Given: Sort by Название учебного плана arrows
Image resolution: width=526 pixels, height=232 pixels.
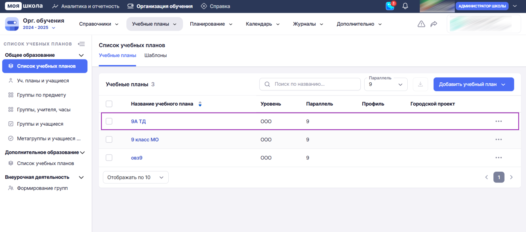Looking at the screenshot, I should [200, 104].
